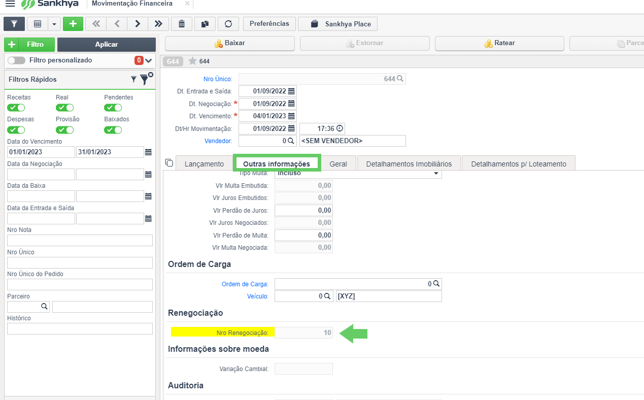Click the small funnel icon in Filtros Rápidos
The width and height of the screenshot is (644, 400).
pyautogui.click(x=133, y=79)
